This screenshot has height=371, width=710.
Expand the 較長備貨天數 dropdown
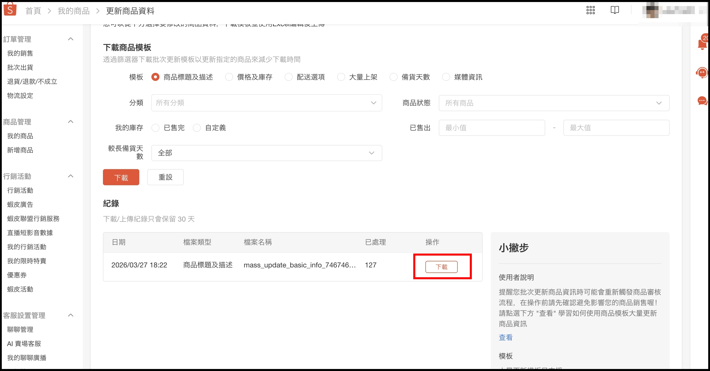266,153
